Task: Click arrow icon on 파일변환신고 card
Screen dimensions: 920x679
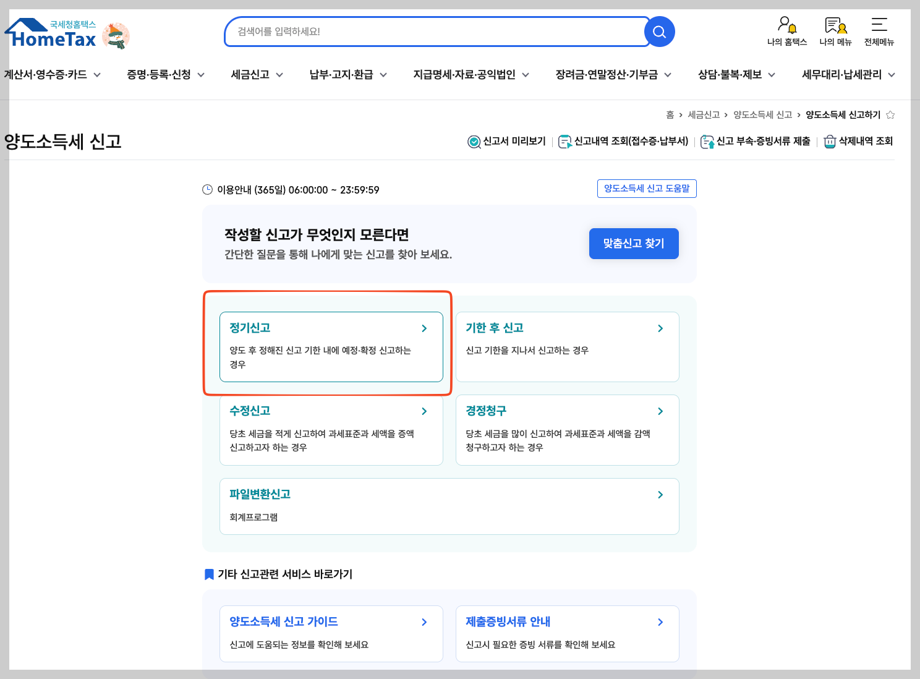Action: tap(660, 495)
